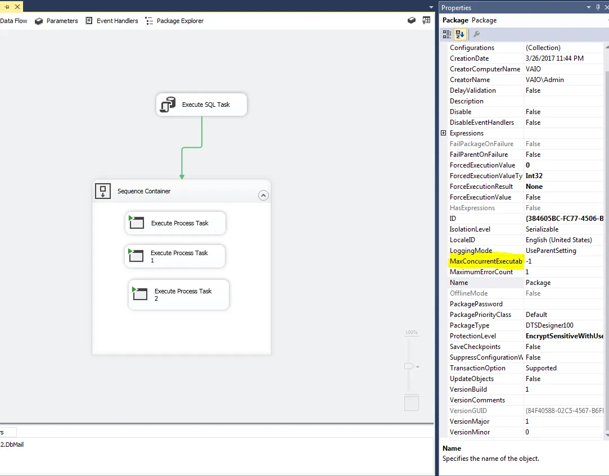Select the VersionBuild property
The width and height of the screenshot is (609, 476).
tap(486, 389)
